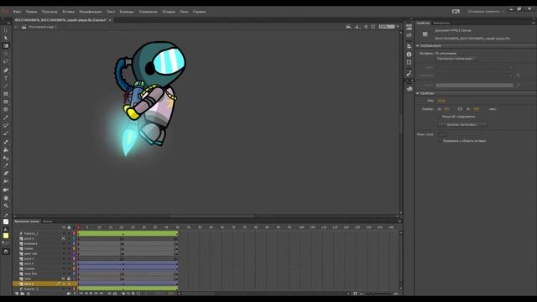This screenshot has height=302, width=537.
Task: Select the Camera tool in toolbar
Action: tap(6, 190)
